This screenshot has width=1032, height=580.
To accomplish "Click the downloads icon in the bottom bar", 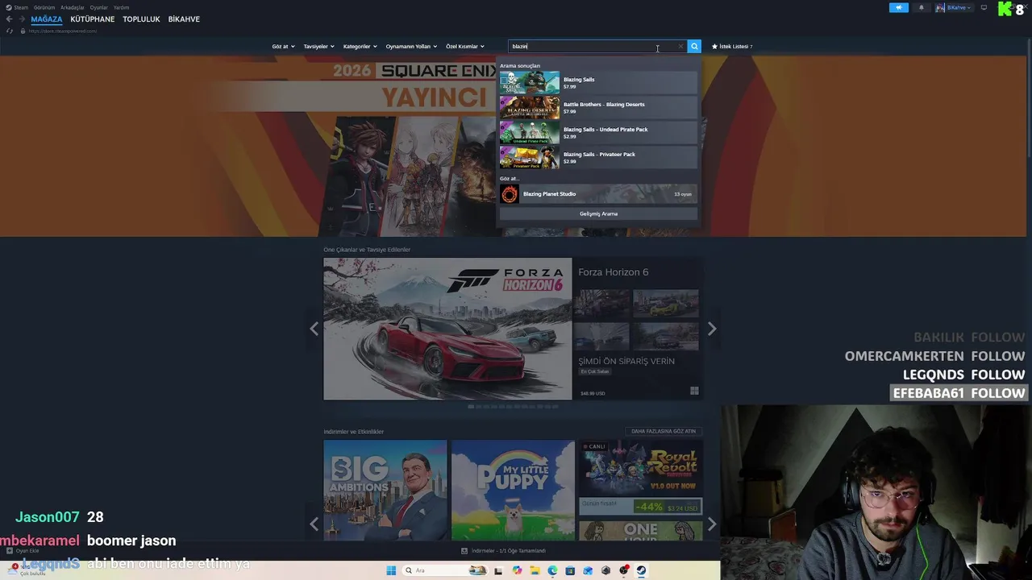I will click(464, 551).
